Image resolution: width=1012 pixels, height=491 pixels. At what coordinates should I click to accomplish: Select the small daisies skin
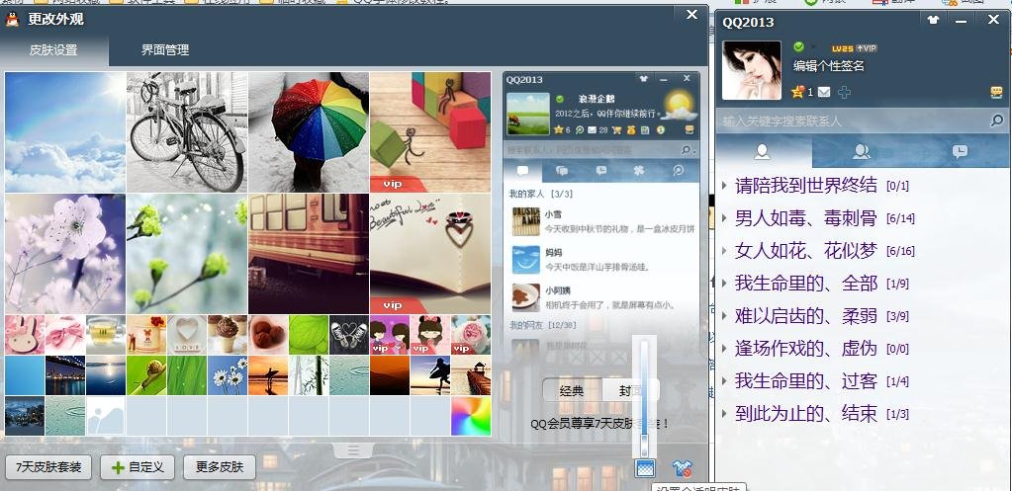click(228, 375)
